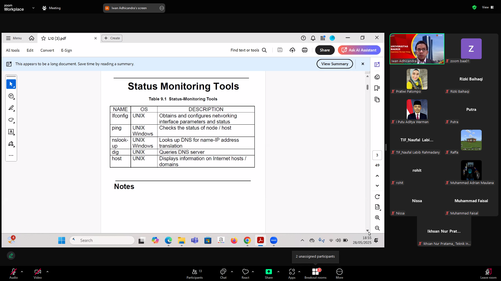Screen dimensions: 501x281
Task: Open the page display fit icon
Action: (377, 207)
